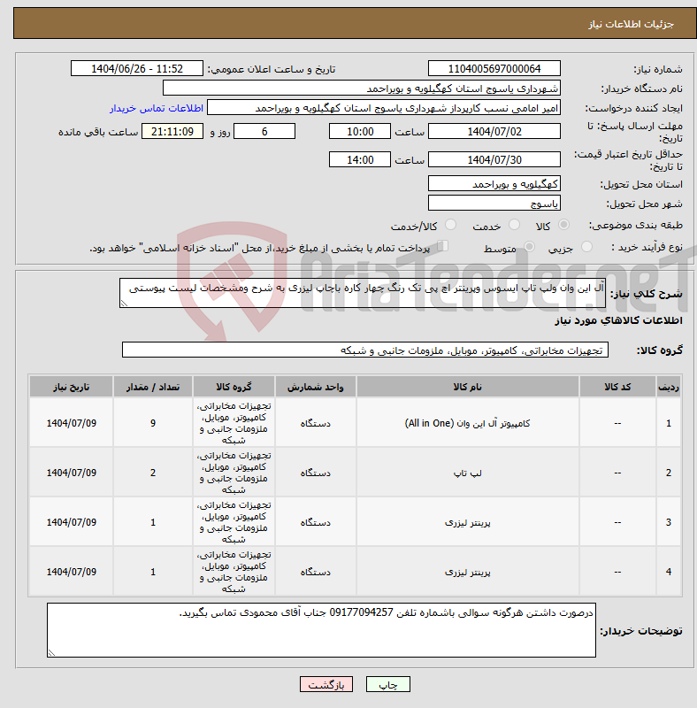Click the ردیف column header
The image size is (697, 708).
[x=669, y=387]
